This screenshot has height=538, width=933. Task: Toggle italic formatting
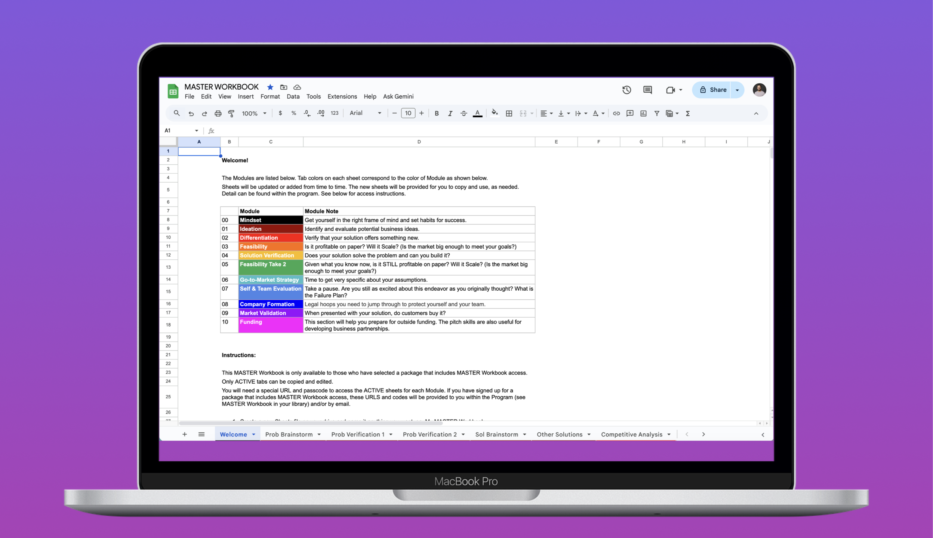pyautogui.click(x=450, y=114)
